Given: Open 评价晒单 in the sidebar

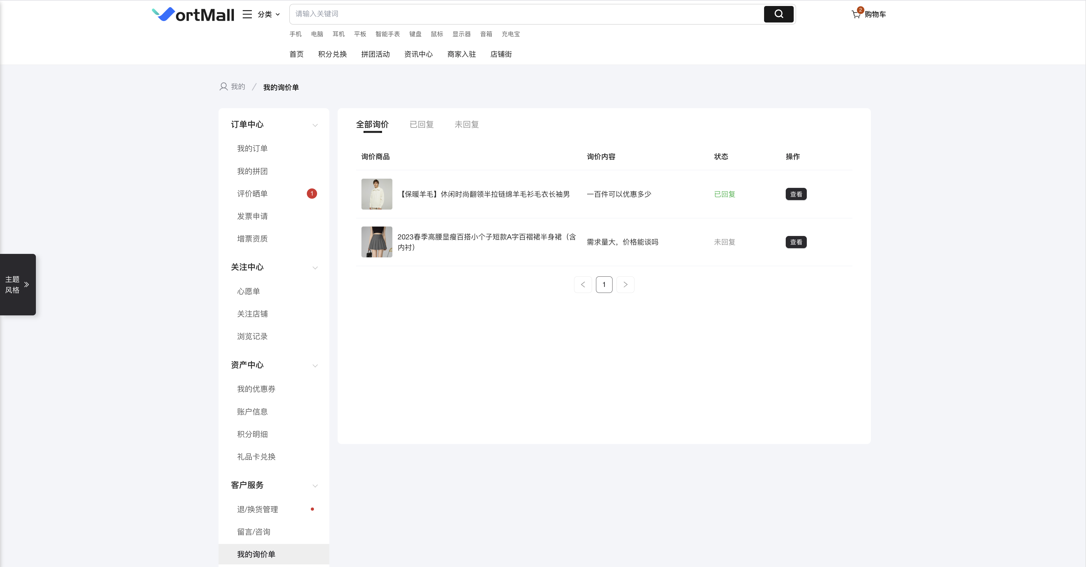Looking at the screenshot, I should click(252, 193).
